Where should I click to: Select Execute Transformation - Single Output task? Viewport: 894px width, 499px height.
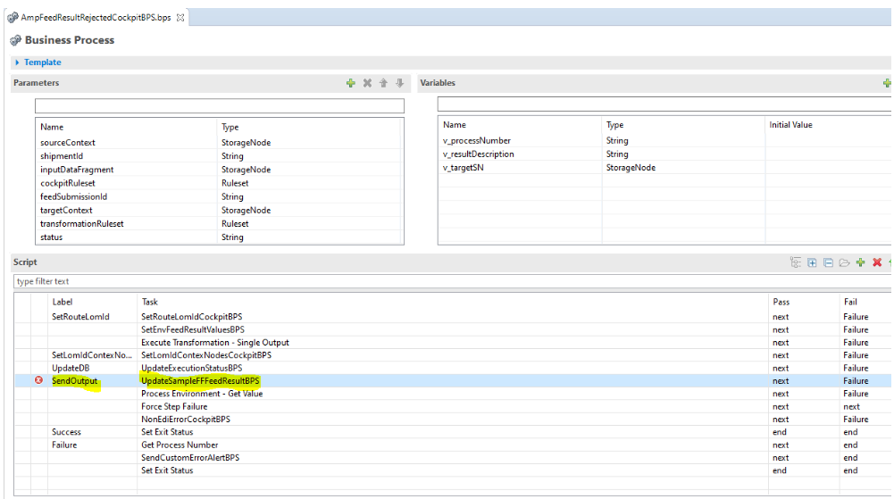coord(215,343)
